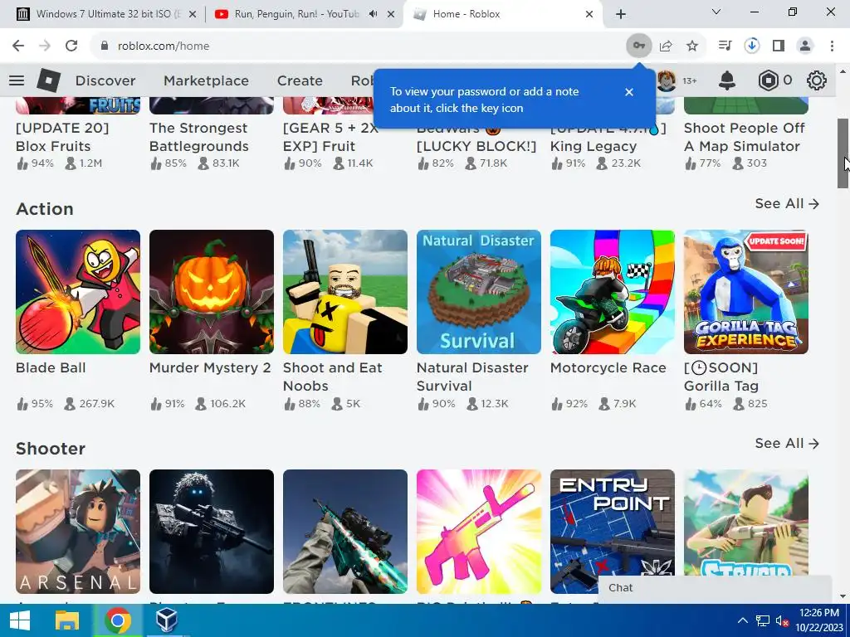The image size is (850, 637).
Task: Show hidden system tray icons
Action: [x=743, y=620]
